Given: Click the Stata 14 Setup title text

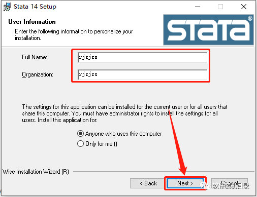Looking at the screenshot, I should tap(35, 7).
